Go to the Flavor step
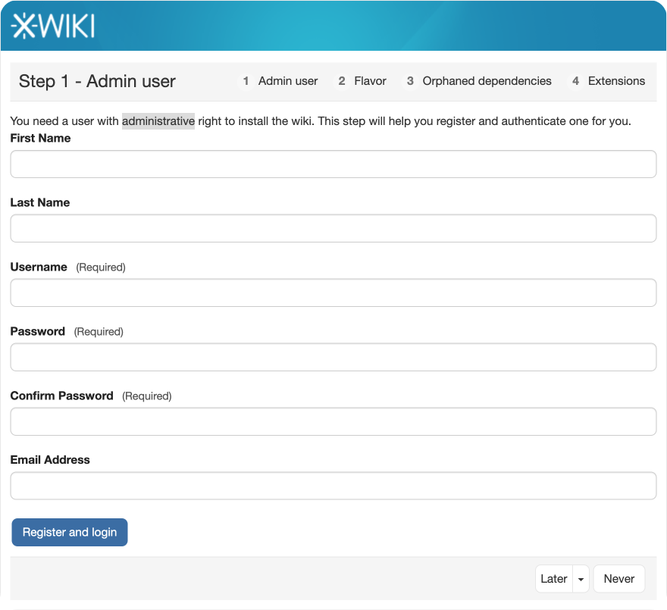Screen dimensions: 667x610 coord(370,81)
